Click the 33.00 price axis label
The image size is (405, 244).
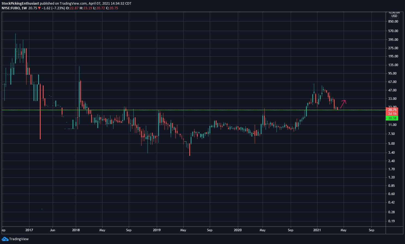(x=392, y=99)
